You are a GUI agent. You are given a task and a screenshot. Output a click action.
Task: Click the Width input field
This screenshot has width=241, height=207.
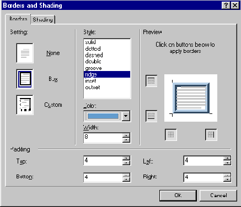(x=103, y=138)
